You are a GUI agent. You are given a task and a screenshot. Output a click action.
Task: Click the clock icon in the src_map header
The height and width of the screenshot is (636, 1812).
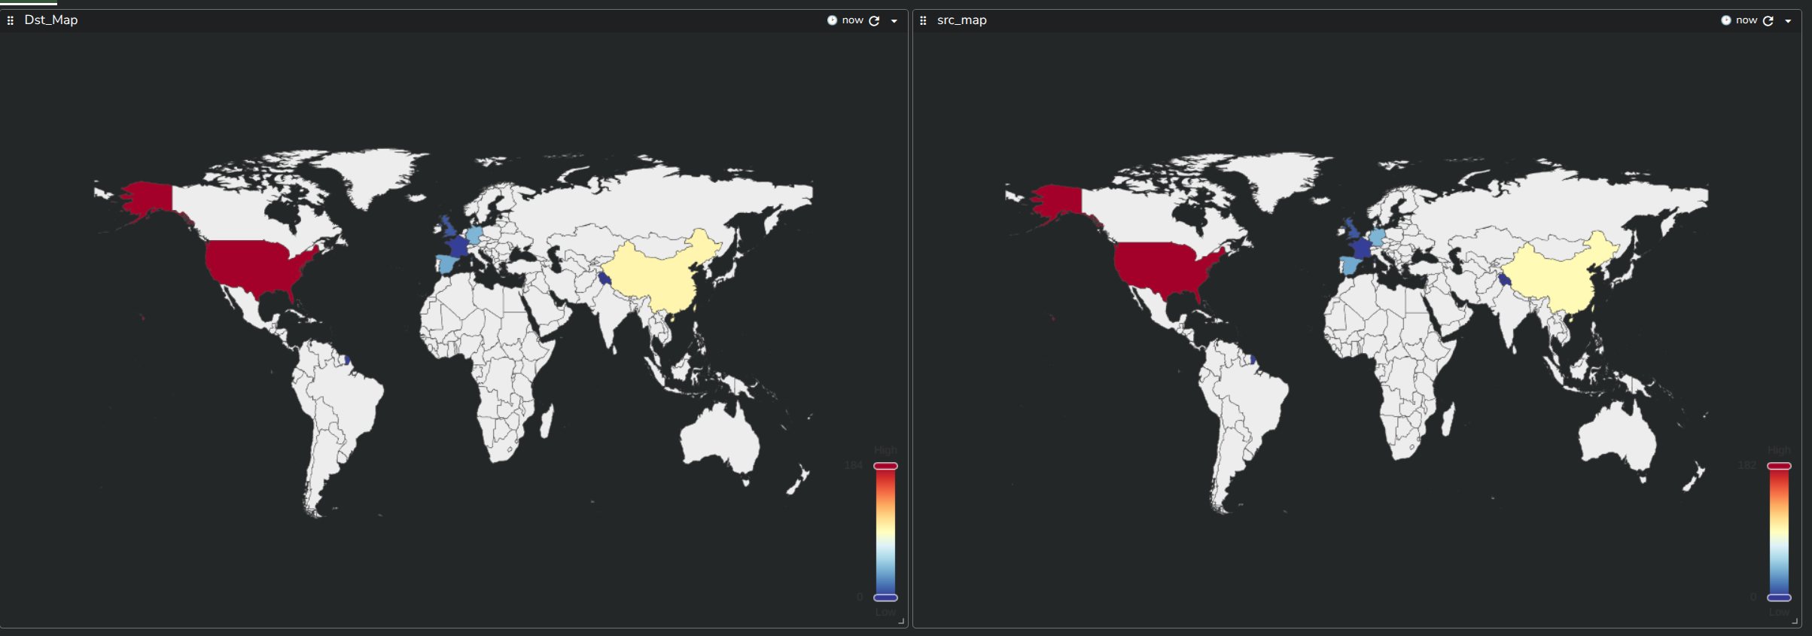(1726, 20)
